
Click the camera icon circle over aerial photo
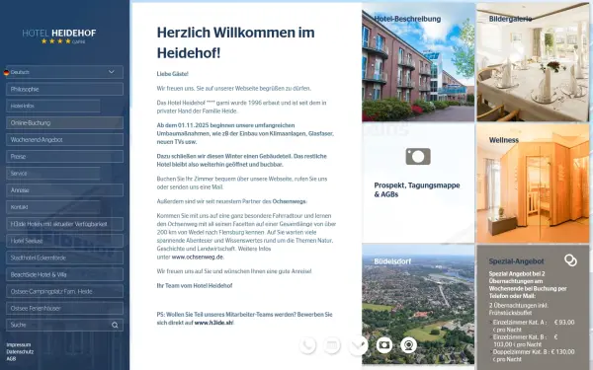pos(384,345)
